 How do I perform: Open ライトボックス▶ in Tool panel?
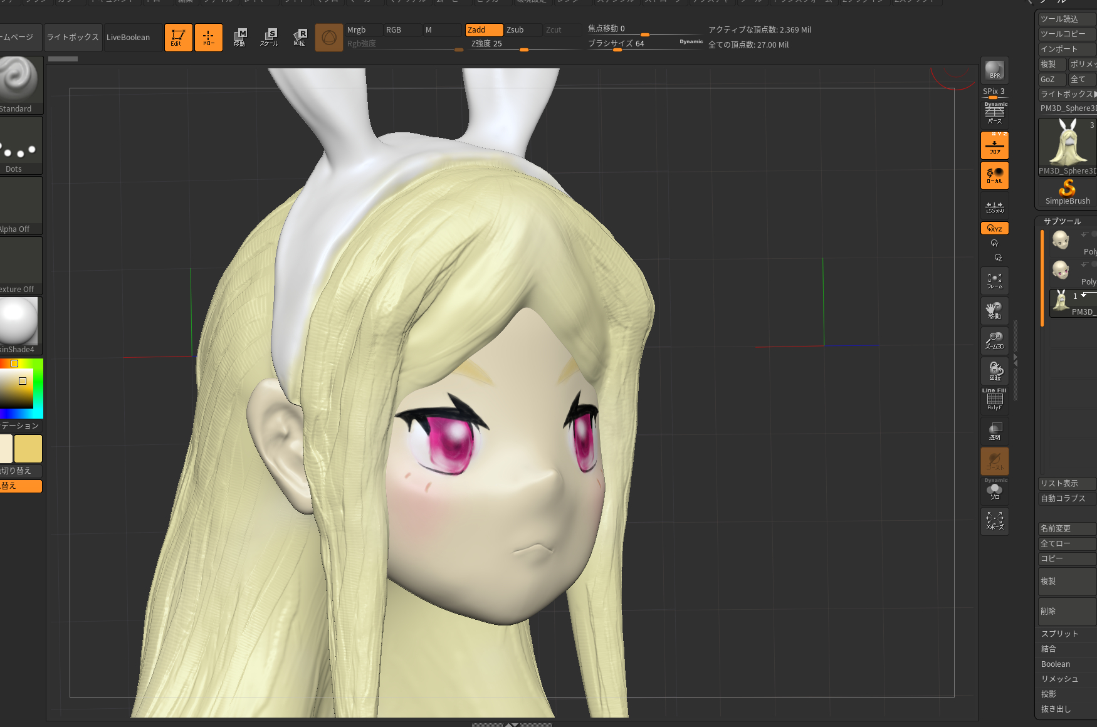[1067, 94]
